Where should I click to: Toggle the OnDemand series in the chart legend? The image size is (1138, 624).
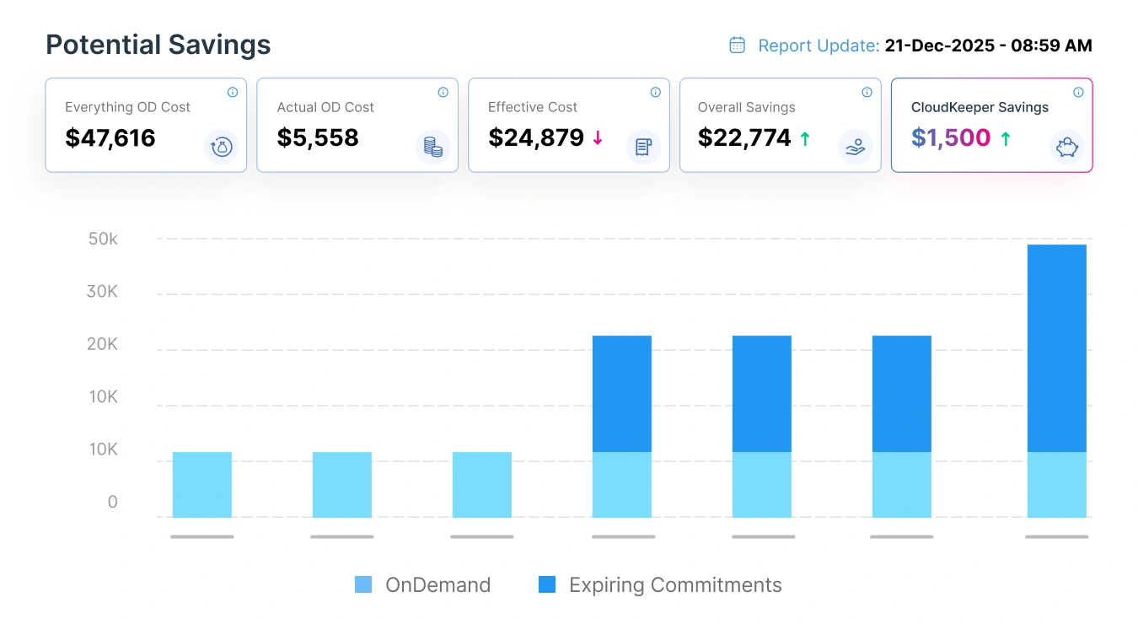(x=437, y=584)
